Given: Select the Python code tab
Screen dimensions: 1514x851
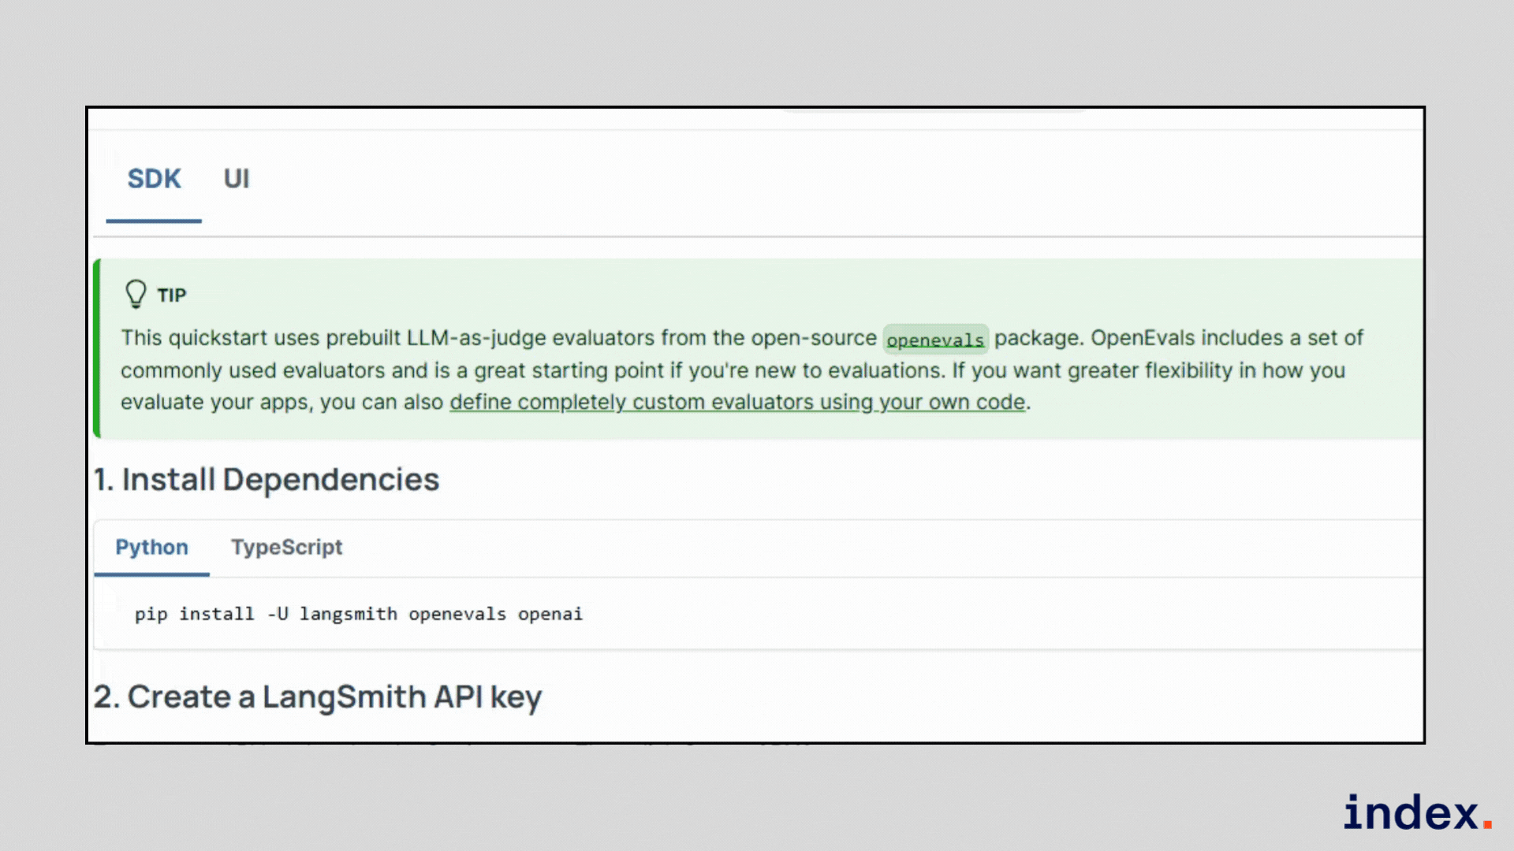Looking at the screenshot, I should [x=151, y=547].
